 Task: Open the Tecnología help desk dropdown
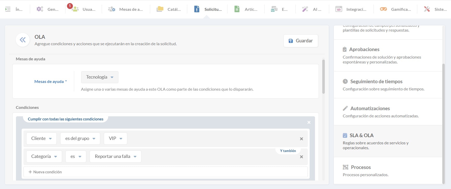click(x=100, y=77)
